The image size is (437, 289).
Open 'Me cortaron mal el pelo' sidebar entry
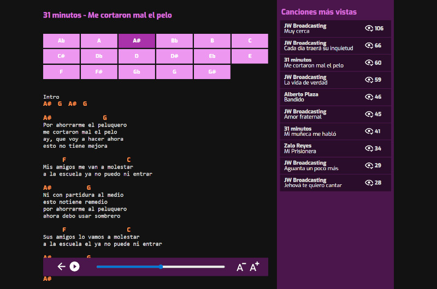click(335, 63)
